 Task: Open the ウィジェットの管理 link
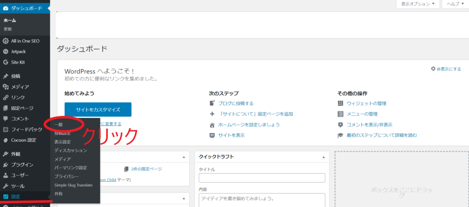(x=366, y=103)
